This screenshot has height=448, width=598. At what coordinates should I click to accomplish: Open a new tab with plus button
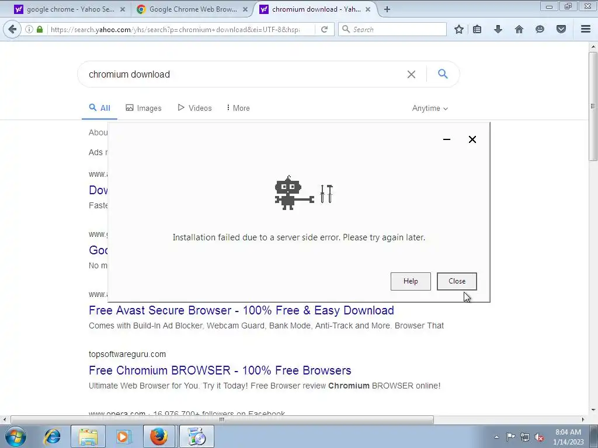(x=387, y=9)
